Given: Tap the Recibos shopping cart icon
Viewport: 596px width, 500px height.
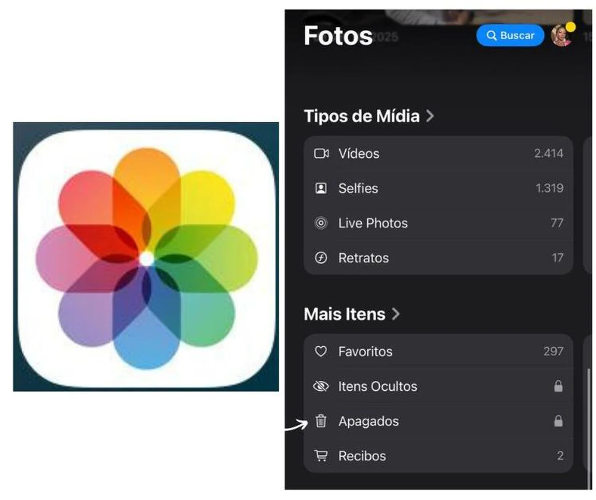Looking at the screenshot, I should [x=321, y=456].
